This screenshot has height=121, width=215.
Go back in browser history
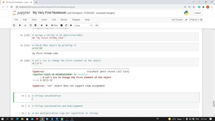[x=3, y=7]
